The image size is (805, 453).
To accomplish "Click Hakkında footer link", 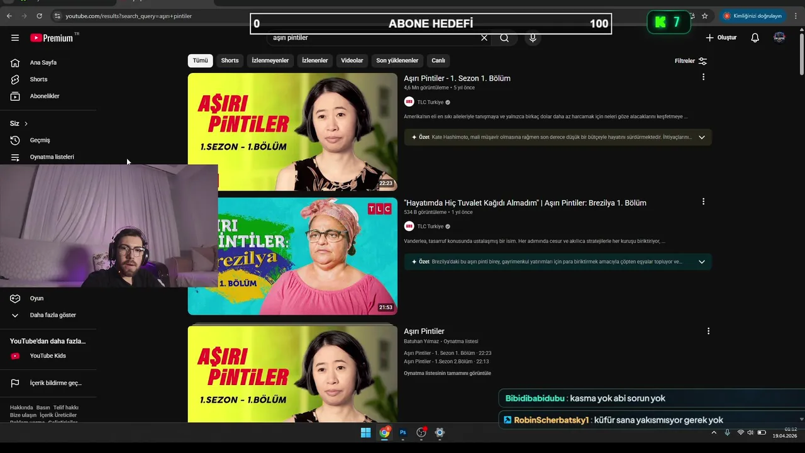I will click(21, 408).
